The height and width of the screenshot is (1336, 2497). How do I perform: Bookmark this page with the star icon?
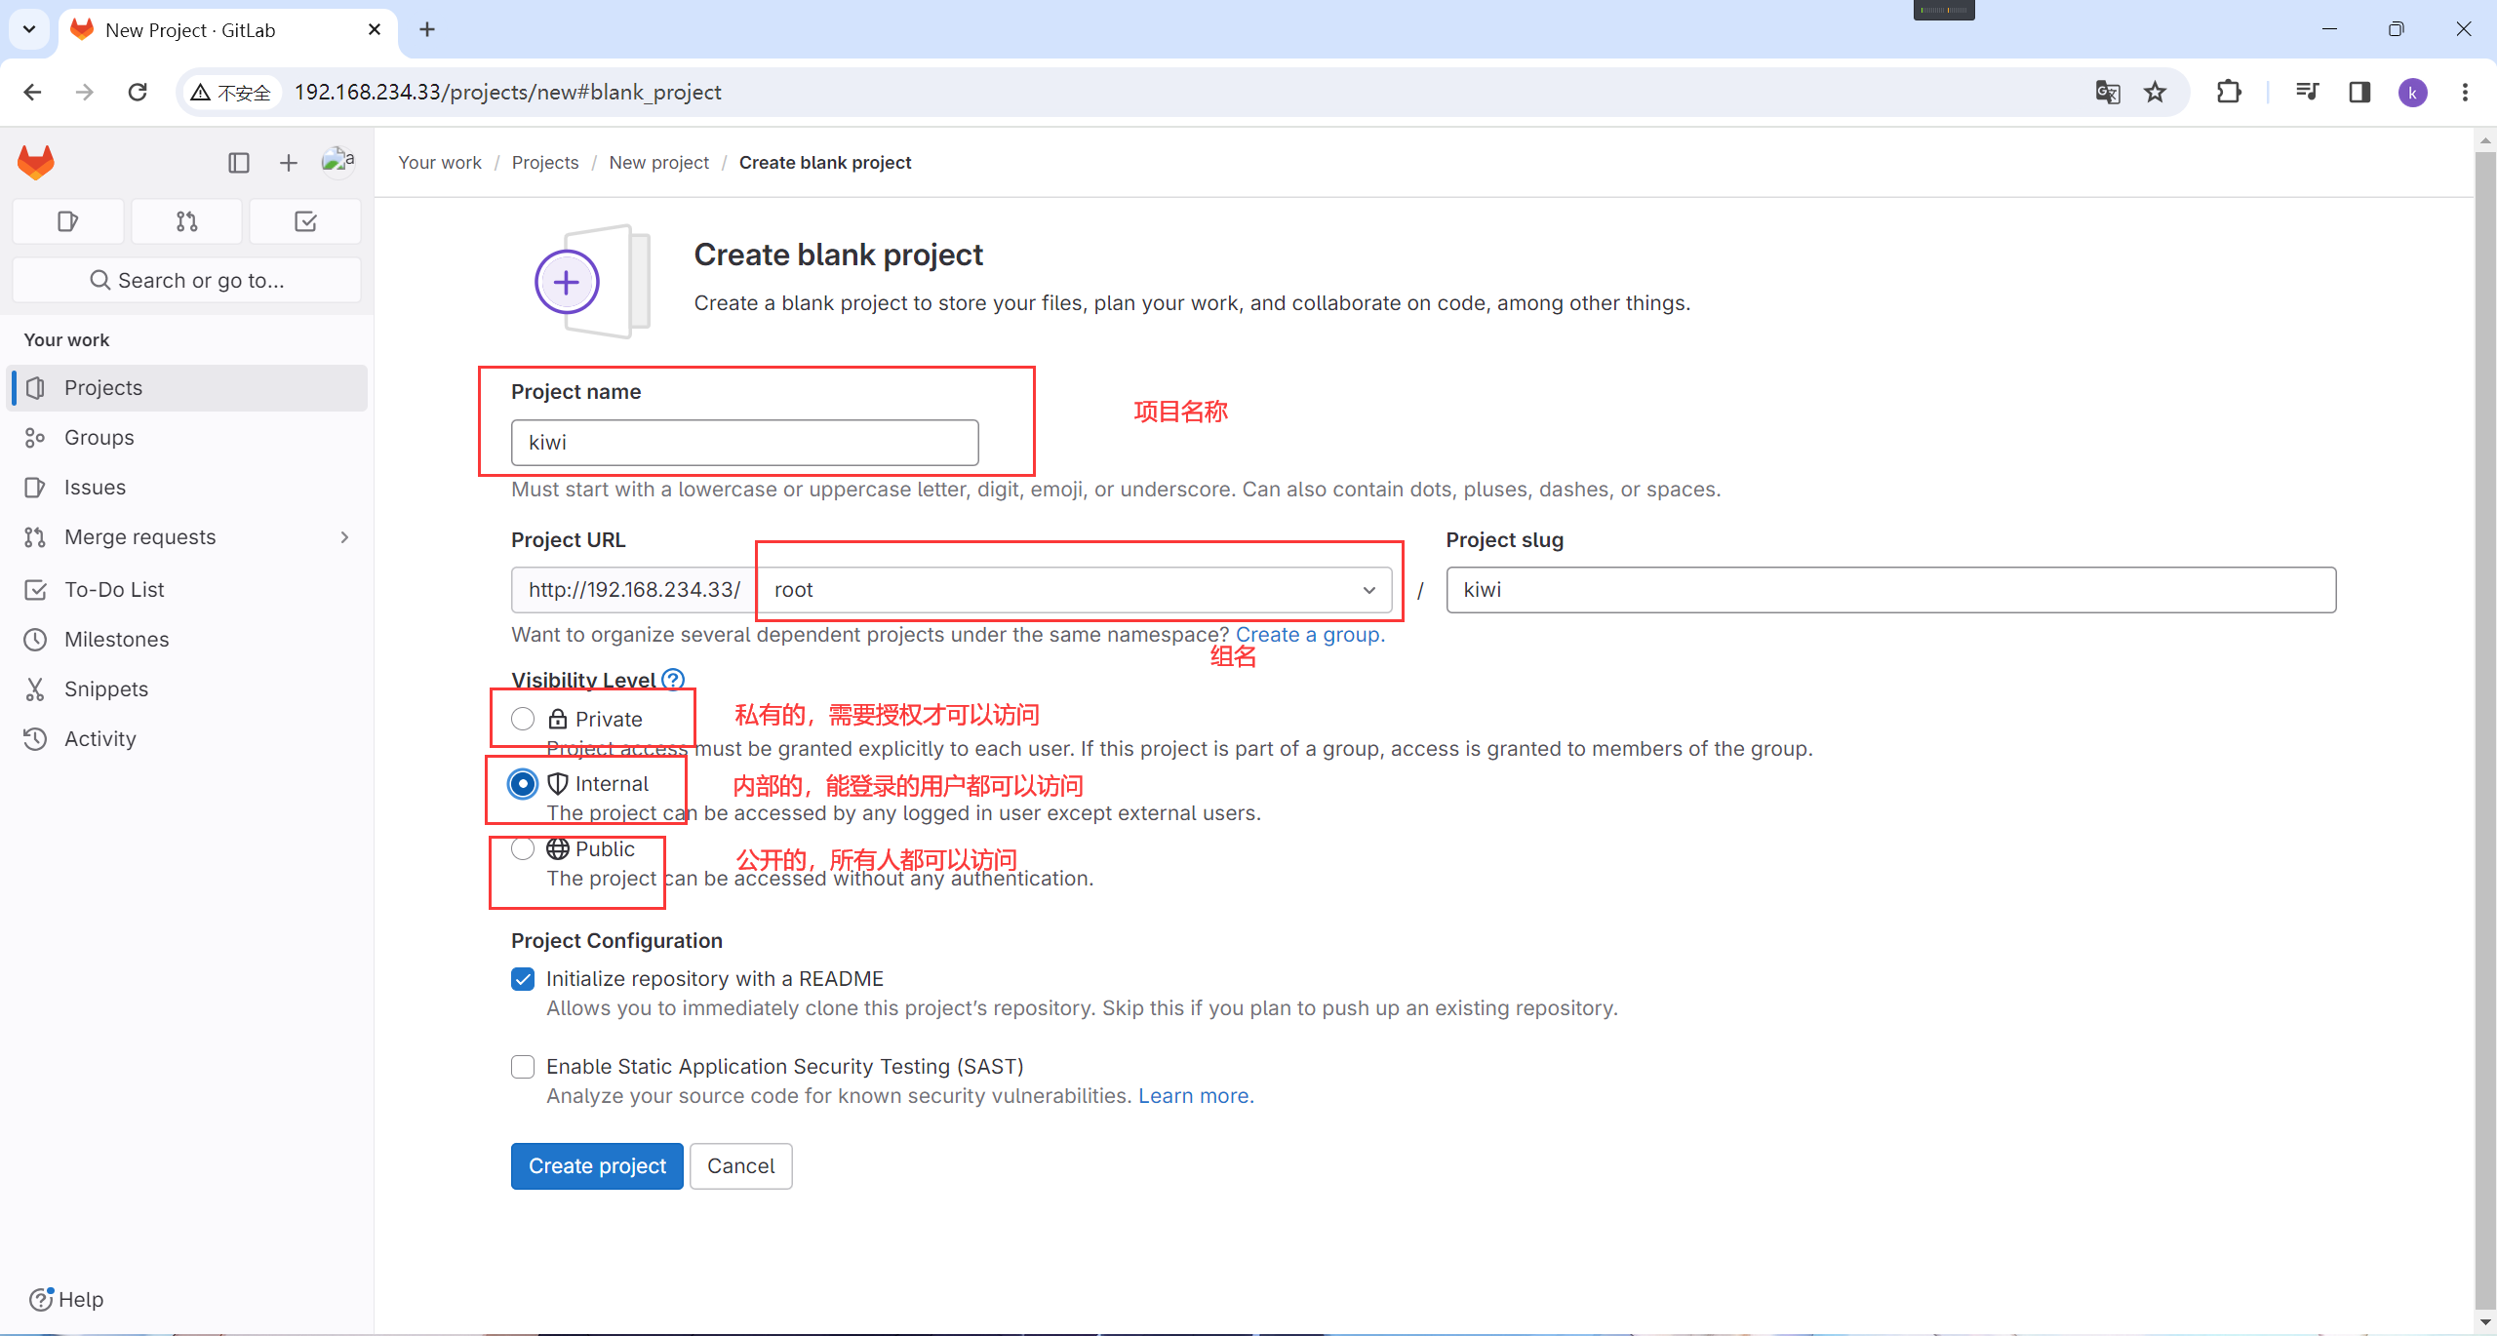click(2155, 92)
